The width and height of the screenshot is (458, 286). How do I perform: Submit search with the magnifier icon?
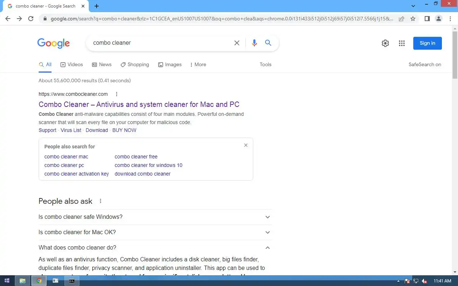[x=268, y=43]
